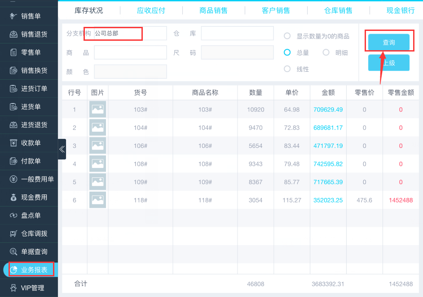Open 单据查询 search icon

[13, 252]
